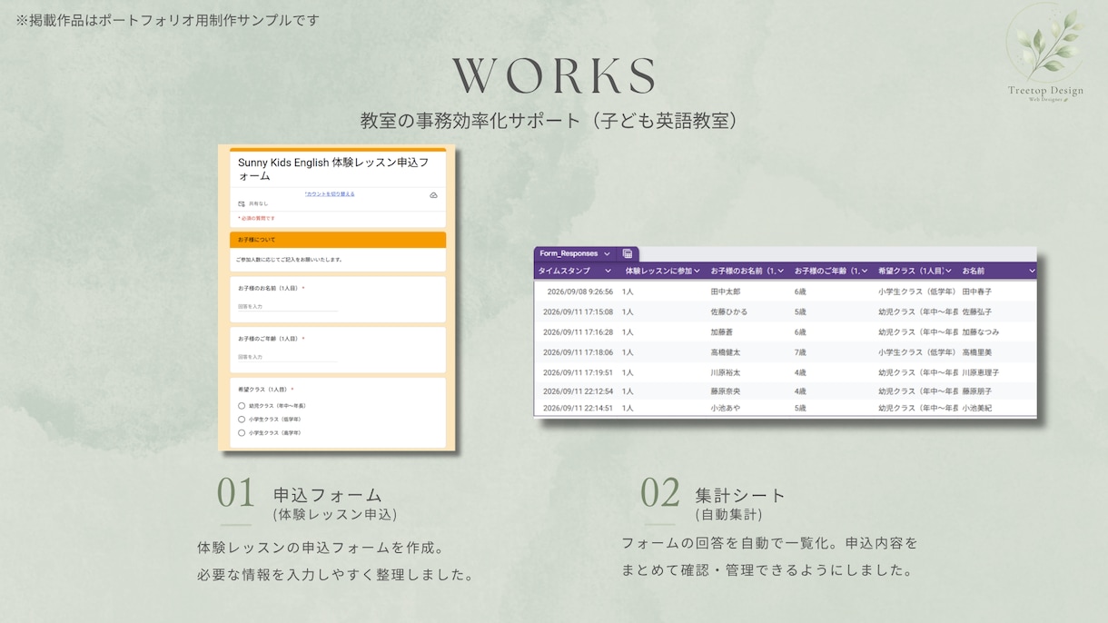Select the 小学生クラス（低学年） radio button
The width and height of the screenshot is (1108, 623).
coord(242,420)
